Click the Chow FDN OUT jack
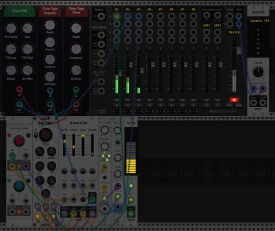275x231 pixels. [19, 104]
